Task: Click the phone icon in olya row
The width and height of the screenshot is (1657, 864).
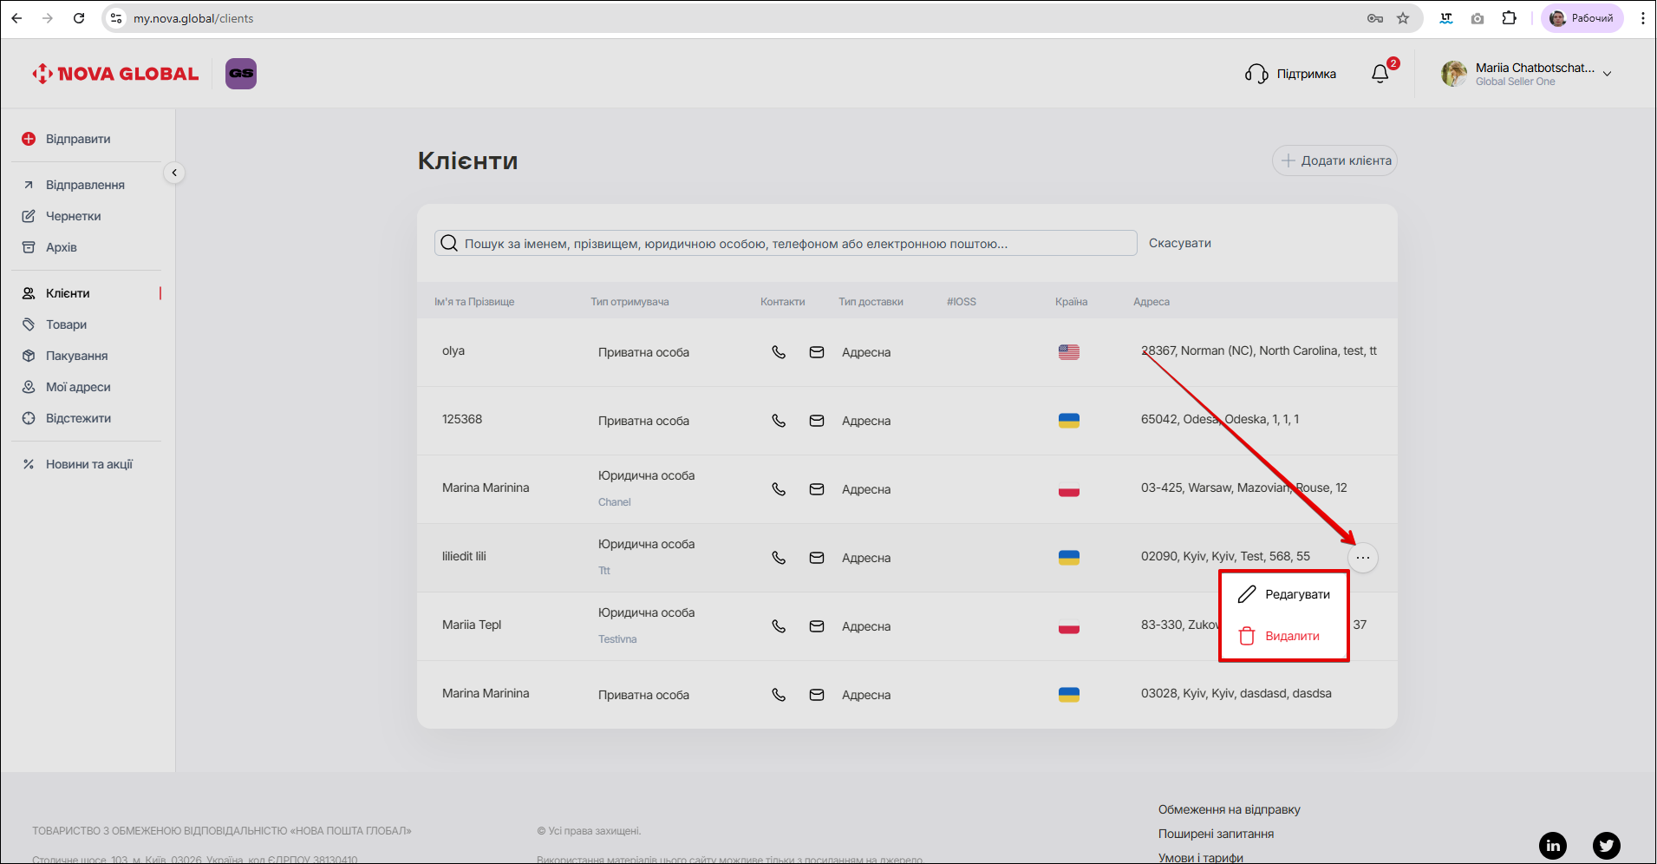Action: point(779,352)
